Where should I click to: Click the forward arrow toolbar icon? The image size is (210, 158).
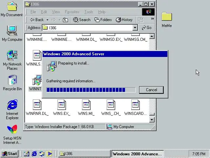53,20
